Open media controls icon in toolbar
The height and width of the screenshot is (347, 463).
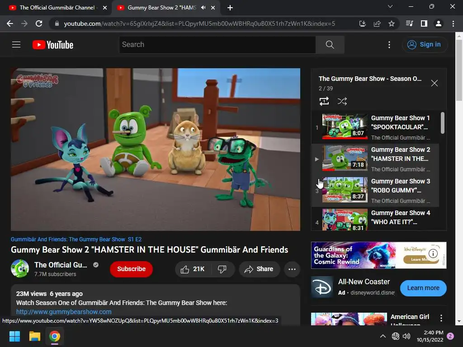tap(409, 23)
